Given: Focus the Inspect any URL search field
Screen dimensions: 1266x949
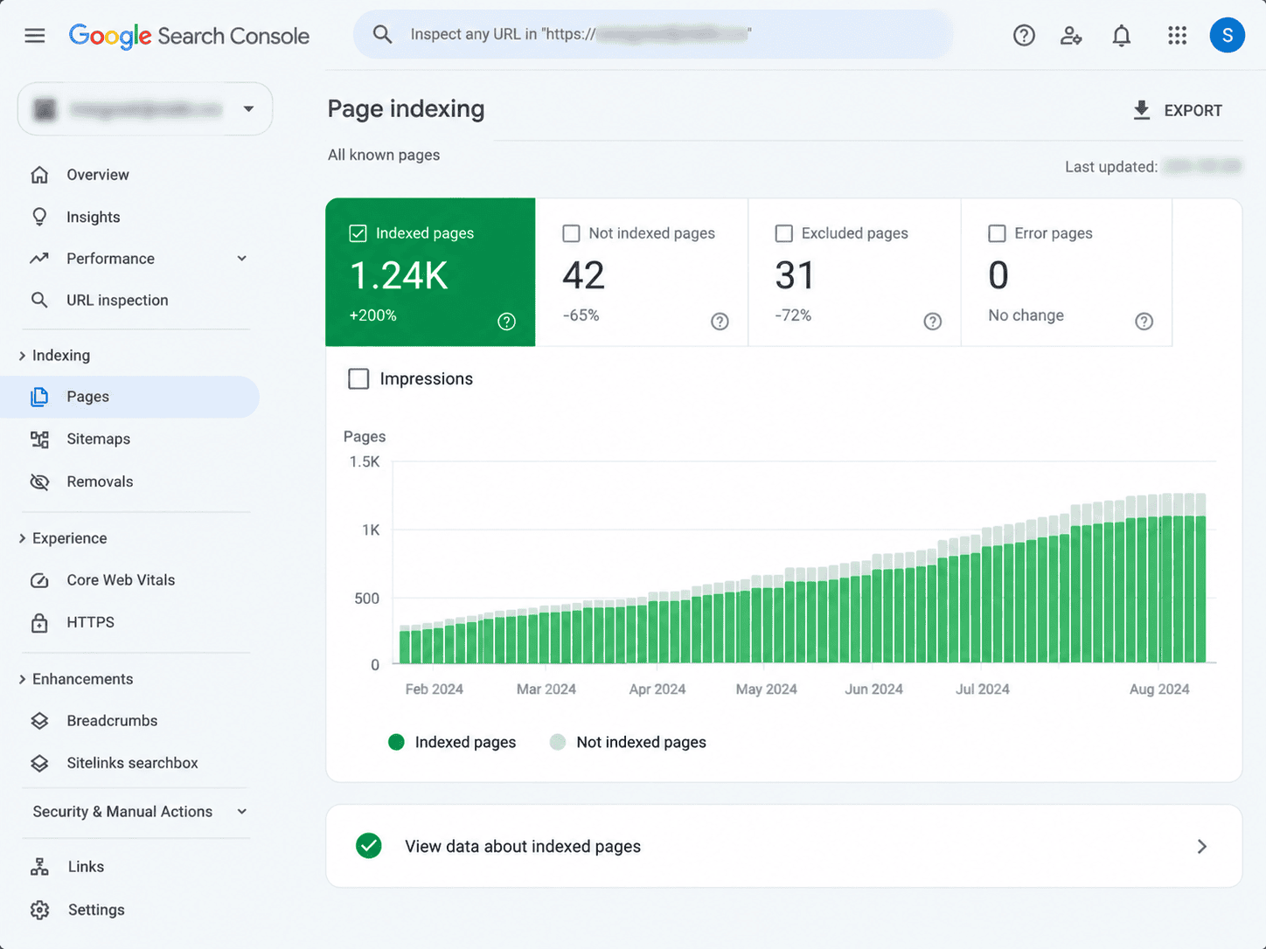Looking at the screenshot, I should point(653,34).
